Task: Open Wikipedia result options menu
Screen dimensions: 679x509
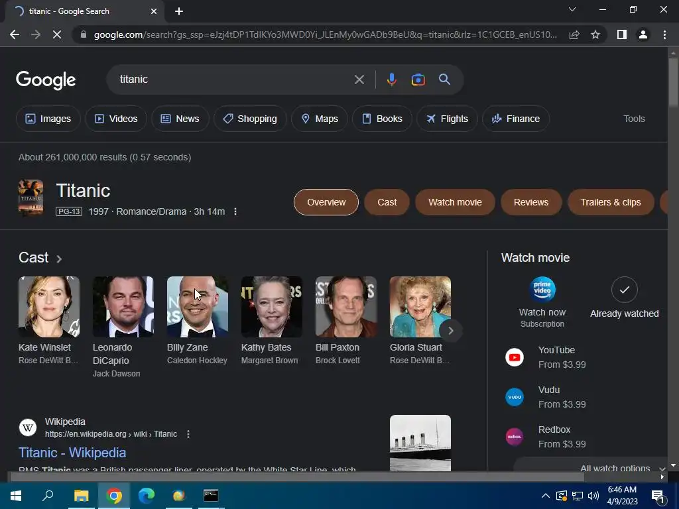Action: pyautogui.click(x=188, y=434)
